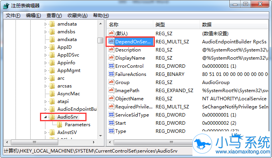Click the tree pane scroll down arrow
The image size is (272, 158).
click(100, 136)
